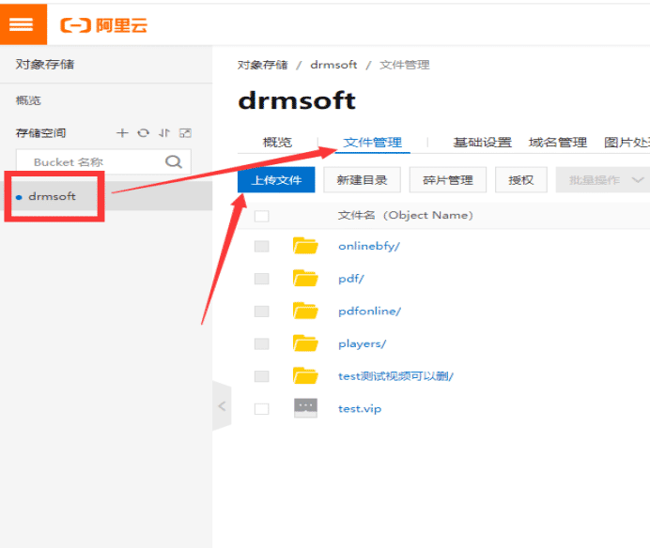Screen dimensions: 650x548
Task: Switch to the 域名管理 tab
Action: pyautogui.click(x=558, y=143)
